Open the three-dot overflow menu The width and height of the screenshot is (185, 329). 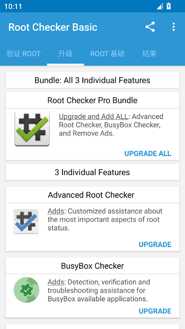(173, 27)
